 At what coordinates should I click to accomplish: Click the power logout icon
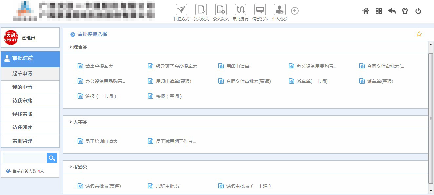click(x=418, y=11)
